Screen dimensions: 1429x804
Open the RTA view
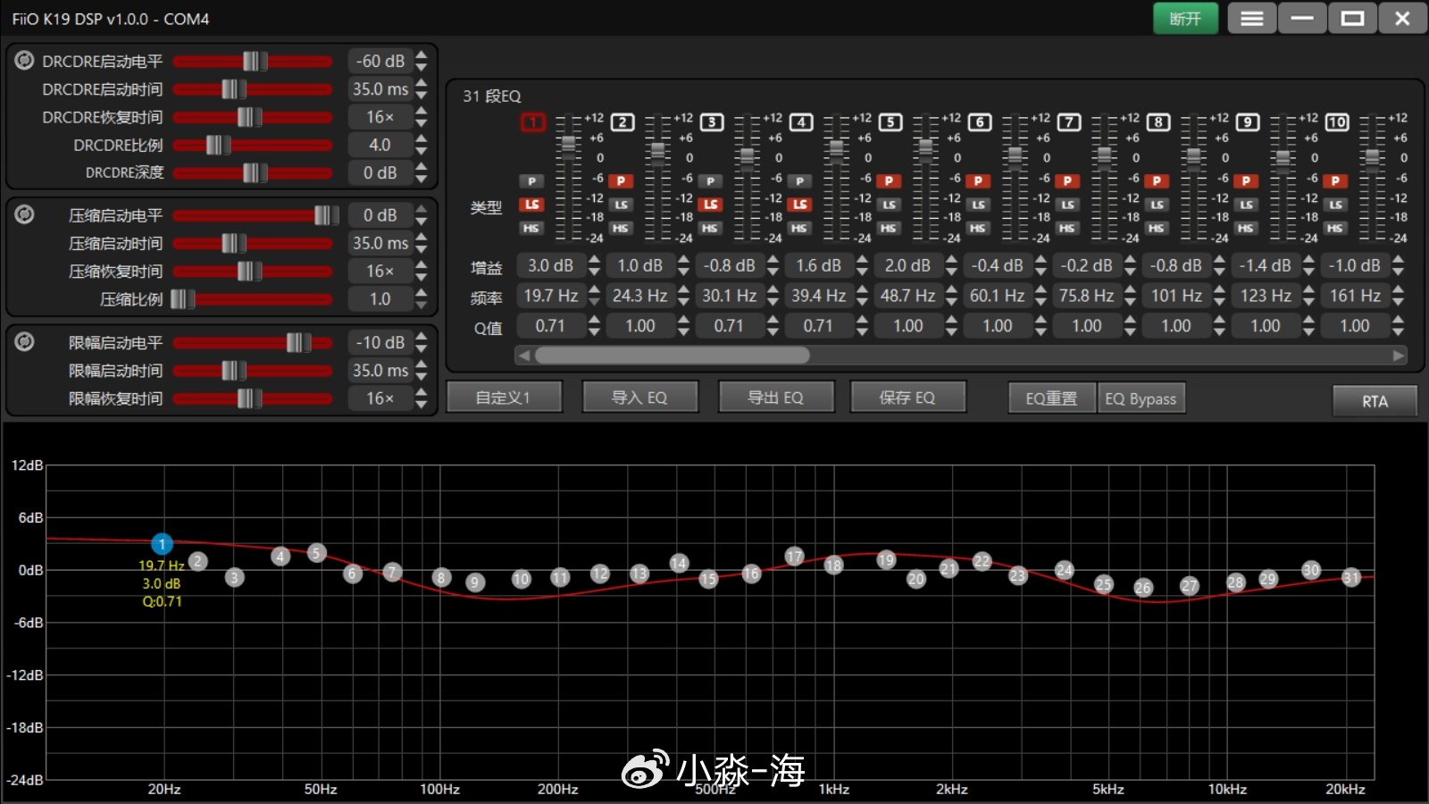pyautogui.click(x=1374, y=401)
